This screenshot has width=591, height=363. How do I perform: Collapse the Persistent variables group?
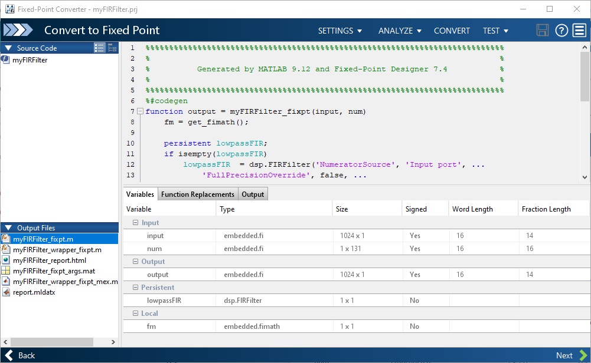tap(135, 288)
